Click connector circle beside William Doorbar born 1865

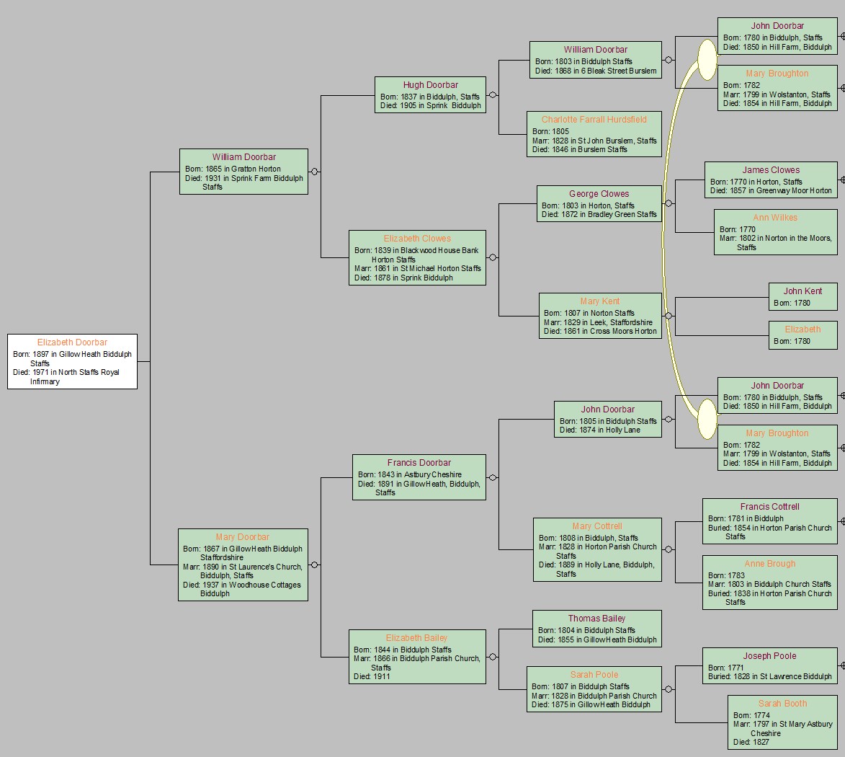point(314,172)
